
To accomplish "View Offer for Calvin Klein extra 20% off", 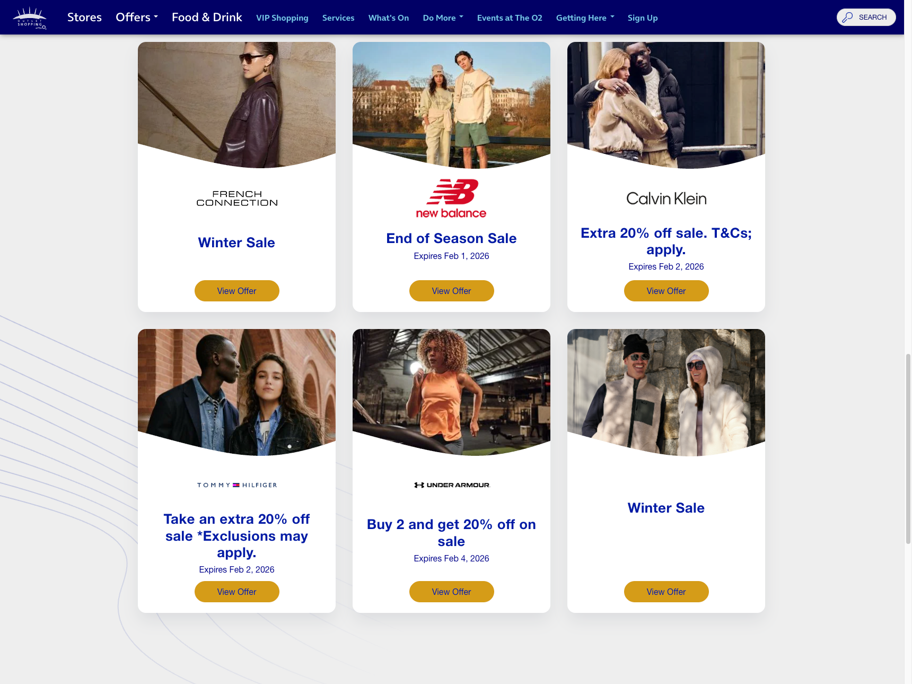I will 666,291.
